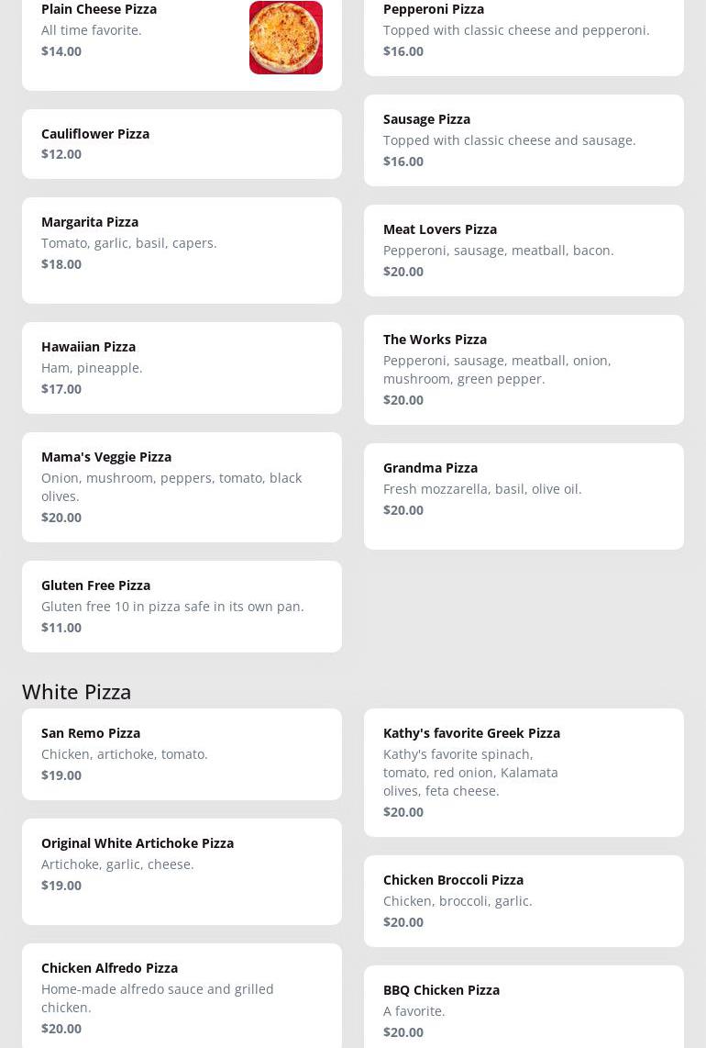This screenshot has width=706, height=1048.
Task: Select the Sausage Pizza item
Action: point(523,140)
